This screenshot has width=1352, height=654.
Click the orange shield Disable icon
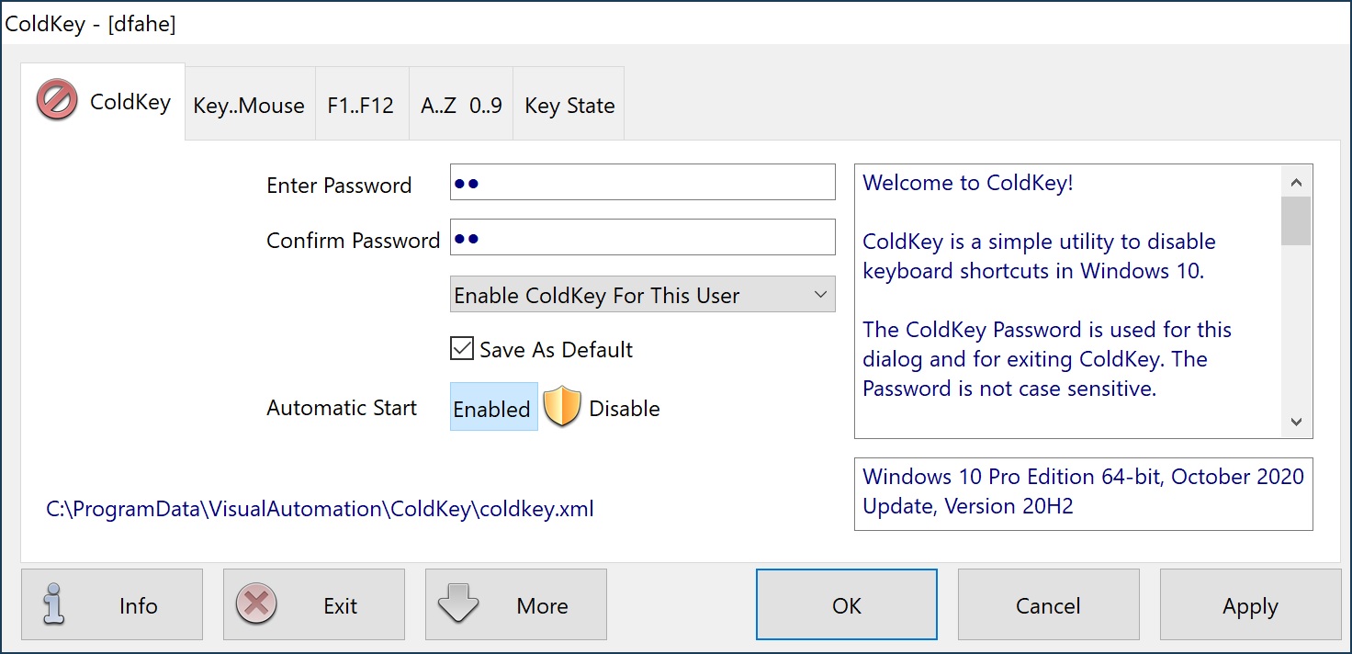(x=562, y=408)
